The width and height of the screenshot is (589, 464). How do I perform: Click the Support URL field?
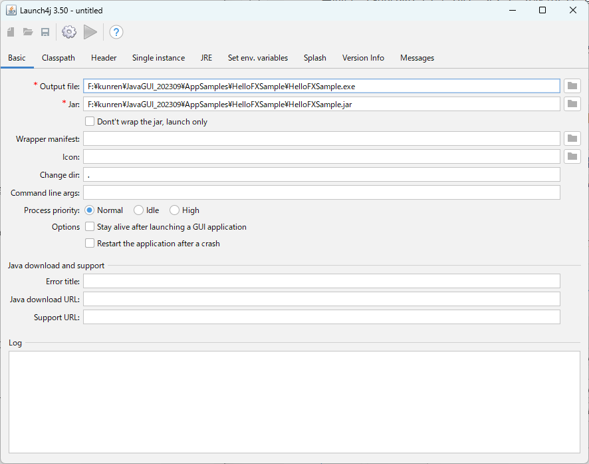(x=322, y=317)
